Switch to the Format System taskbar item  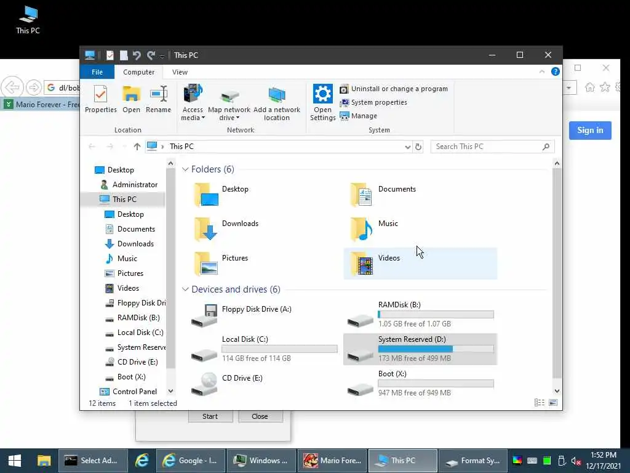473,461
